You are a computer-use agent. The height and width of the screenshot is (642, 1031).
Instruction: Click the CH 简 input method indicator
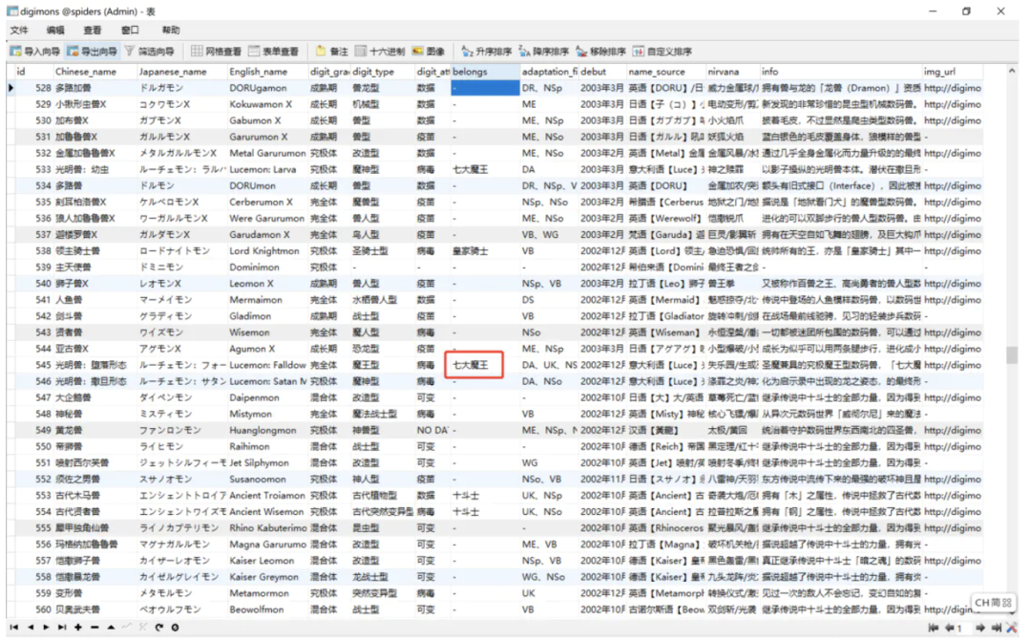point(993,603)
